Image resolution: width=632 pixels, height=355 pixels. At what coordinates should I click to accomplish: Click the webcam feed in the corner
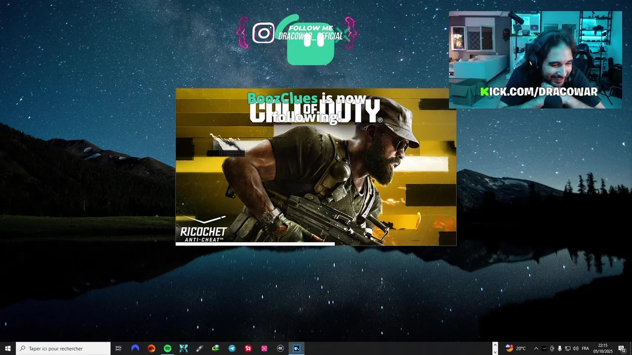pyautogui.click(x=535, y=60)
